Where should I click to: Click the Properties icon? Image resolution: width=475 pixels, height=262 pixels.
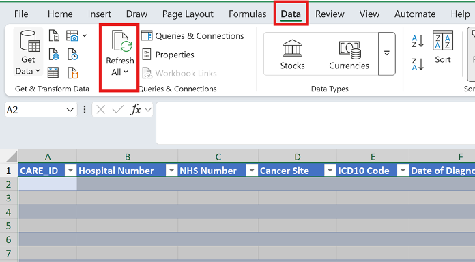(x=147, y=55)
